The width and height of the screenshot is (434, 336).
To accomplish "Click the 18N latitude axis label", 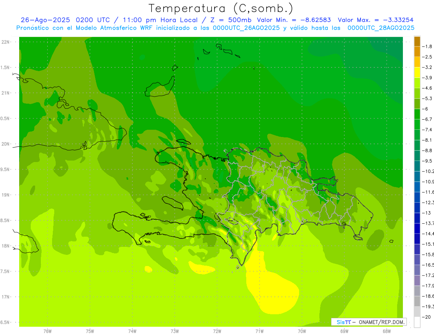I will [x=6, y=246].
